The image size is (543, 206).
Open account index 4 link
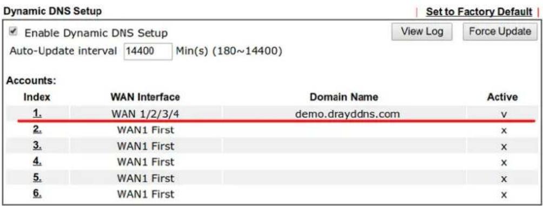(x=37, y=162)
